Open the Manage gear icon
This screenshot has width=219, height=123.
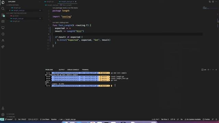tap(3, 115)
